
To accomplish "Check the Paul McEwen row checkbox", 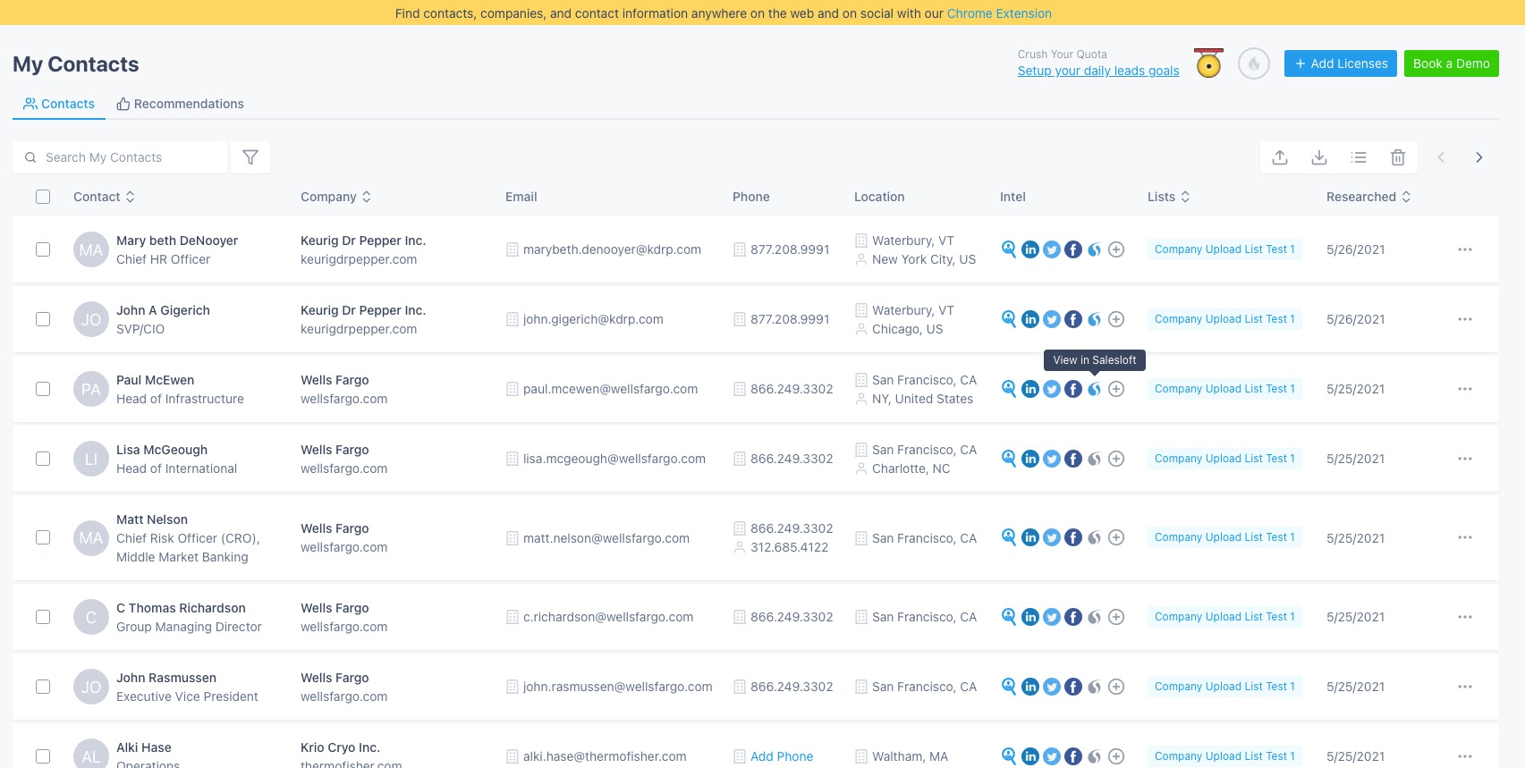I will (43, 389).
